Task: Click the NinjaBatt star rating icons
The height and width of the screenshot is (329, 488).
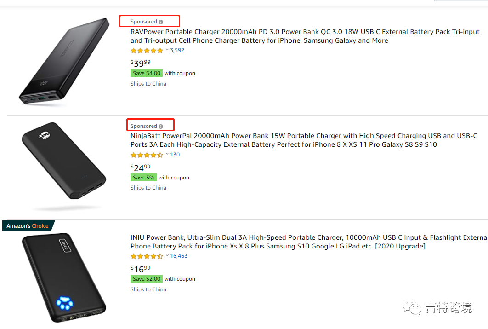Action: click(147, 155)
